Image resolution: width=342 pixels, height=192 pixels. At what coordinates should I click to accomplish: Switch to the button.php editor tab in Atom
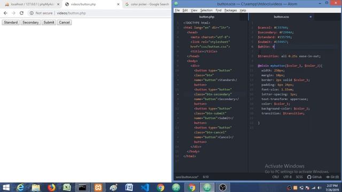[207, 17]
